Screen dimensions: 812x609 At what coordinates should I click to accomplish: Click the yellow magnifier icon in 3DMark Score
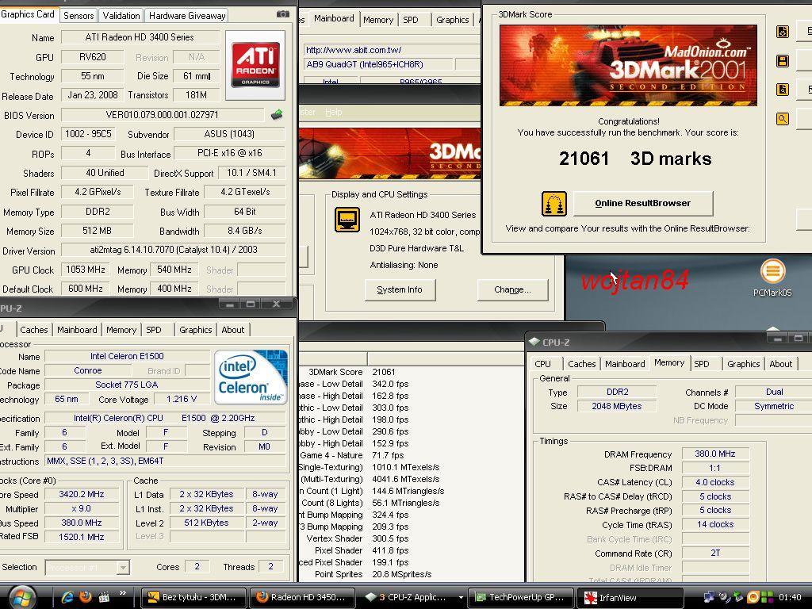click(783, 119)
